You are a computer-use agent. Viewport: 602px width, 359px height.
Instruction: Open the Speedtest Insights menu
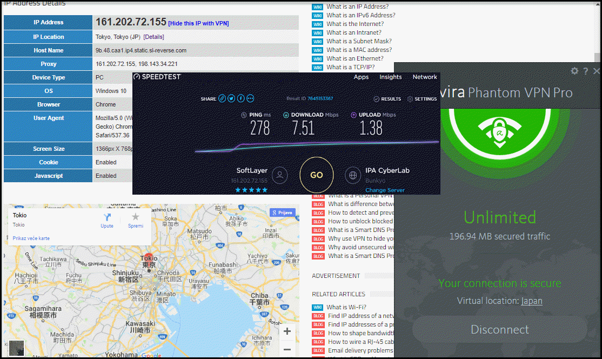coord(391,77)
